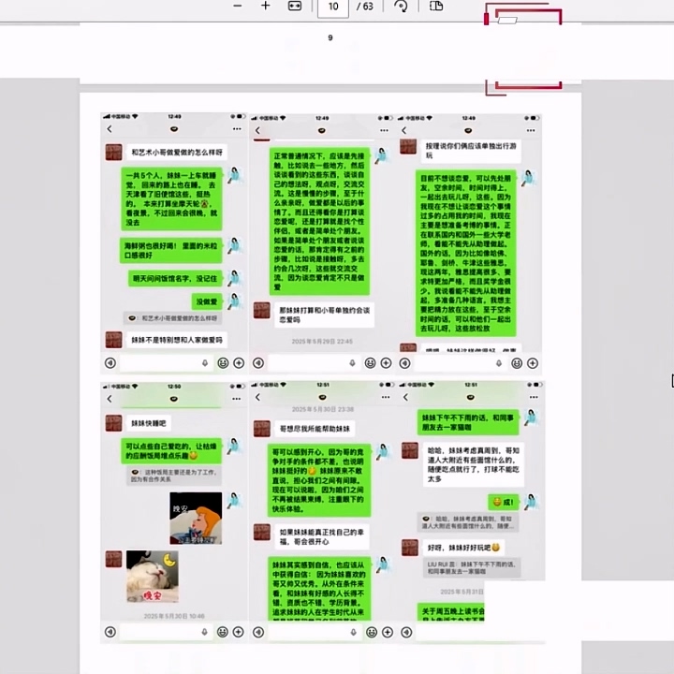Tap voice icon in the 哈哈，妹妹考虑真周到 chat
This screenshot has height=674, width=674.
tap(406, 632)
